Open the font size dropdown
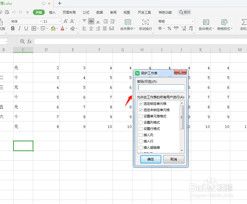247x204 pixels. (59, 21)
